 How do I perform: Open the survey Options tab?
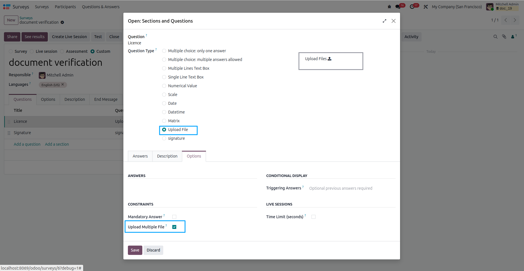(48, 99)
